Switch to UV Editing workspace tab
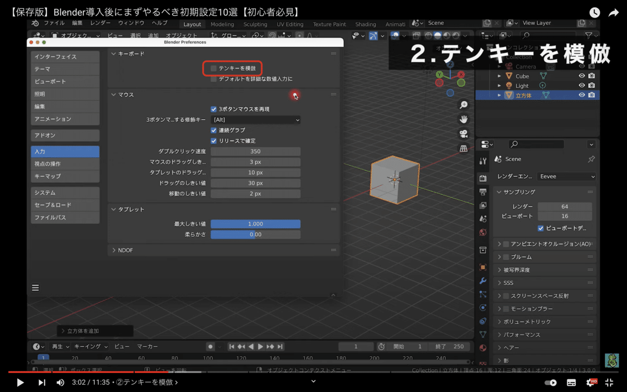 click(290, 24)
